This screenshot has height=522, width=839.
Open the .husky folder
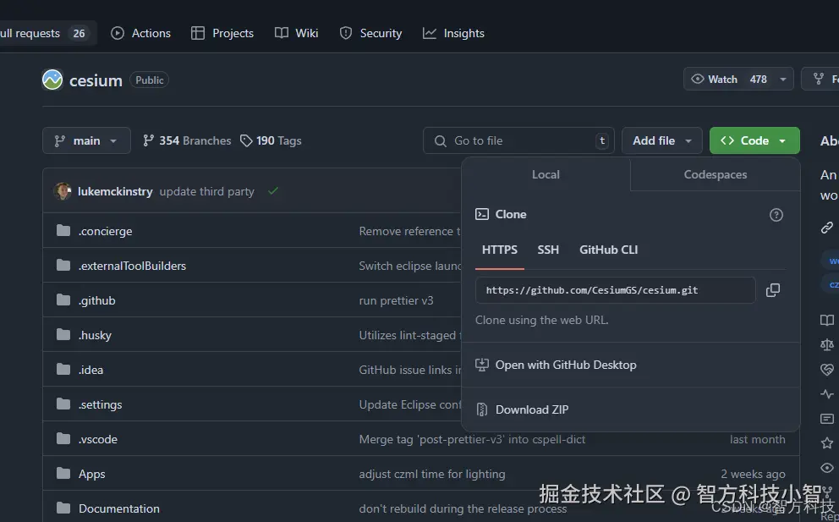click(96, 336)
